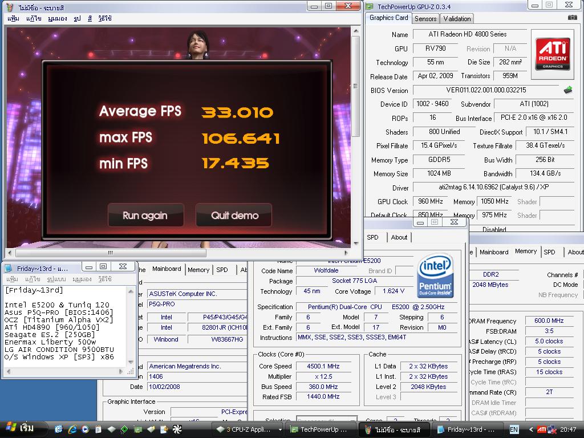Click the network connection tray icon
The width and height of the screenshot is (584, 438).
(x=551, y=430)
